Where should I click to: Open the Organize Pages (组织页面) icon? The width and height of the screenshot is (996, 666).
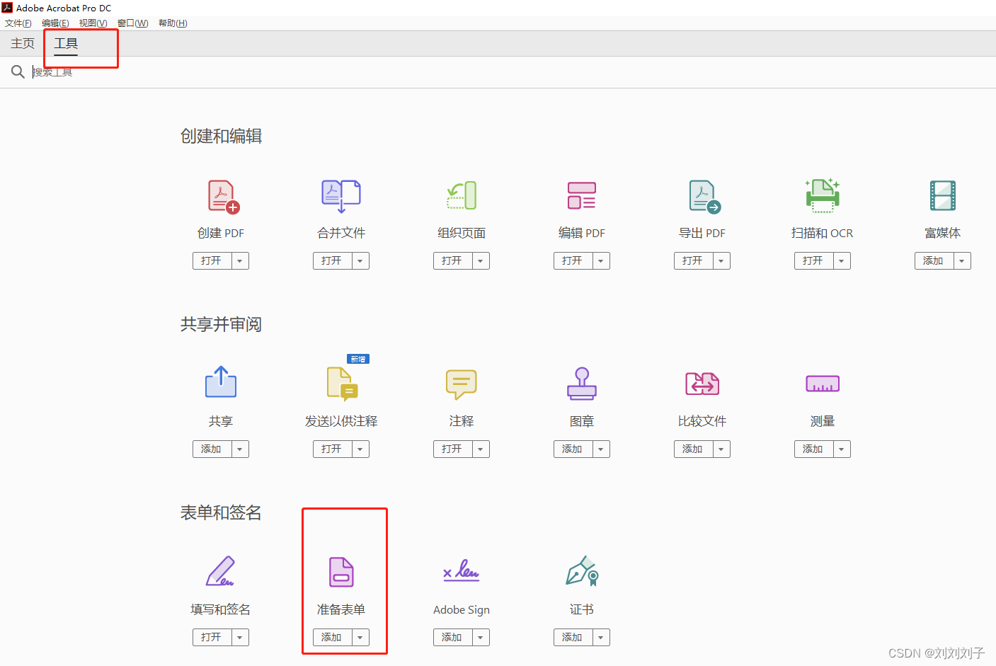click(462, 196)
